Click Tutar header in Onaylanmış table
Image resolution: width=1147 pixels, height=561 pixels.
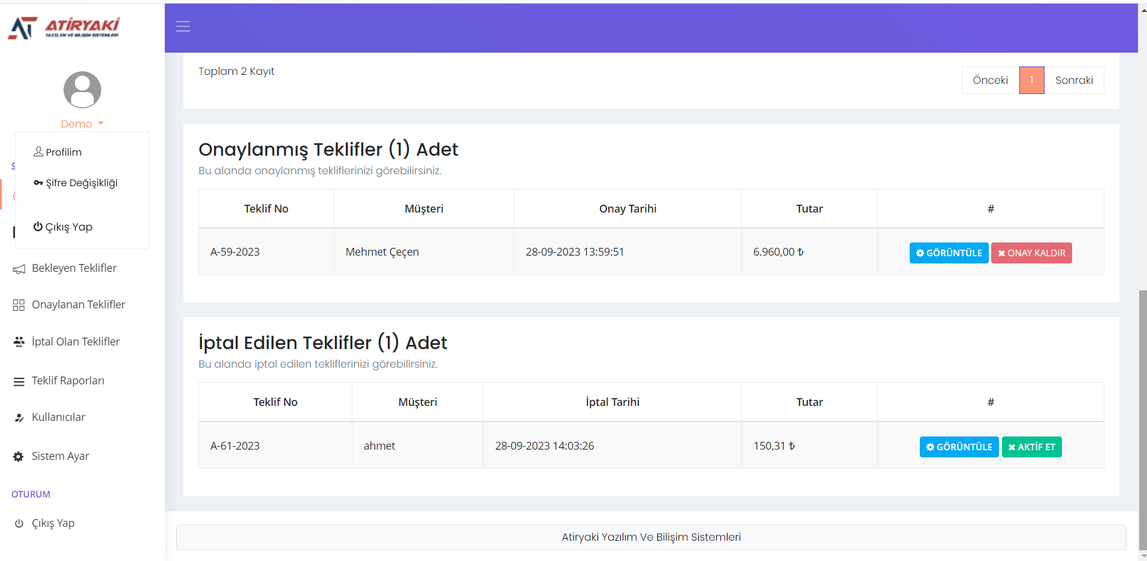(x=810, y=209)
